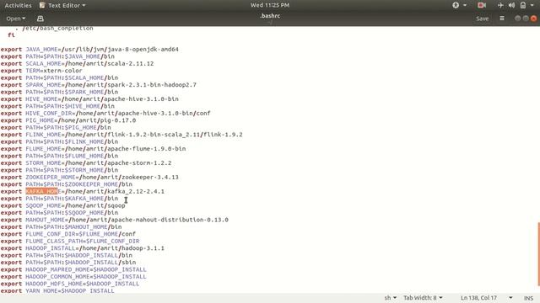The height and width of the screenshot is (303, 540).
Task: Expand the Open recent files dropdown arrow
Action: coord(24,19)
